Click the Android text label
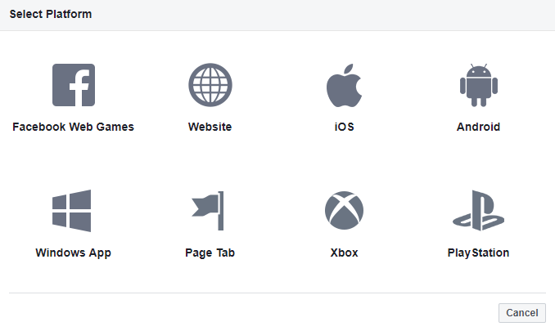This screenshot has width=555, height=331. tap(479, 127)
